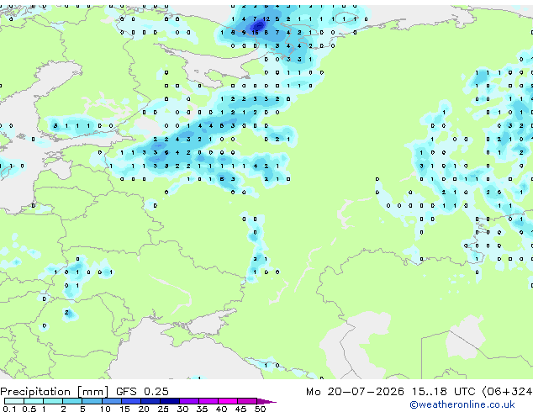Screen dimensions: 533x412
Task: Click the legend scale label "15"
Action: (124, 409)
